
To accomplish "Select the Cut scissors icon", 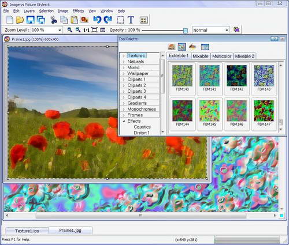I will 53,20.
